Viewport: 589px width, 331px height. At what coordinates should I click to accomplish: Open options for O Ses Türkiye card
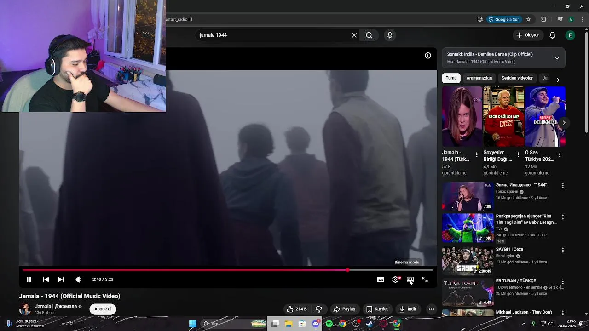(560, 155)
